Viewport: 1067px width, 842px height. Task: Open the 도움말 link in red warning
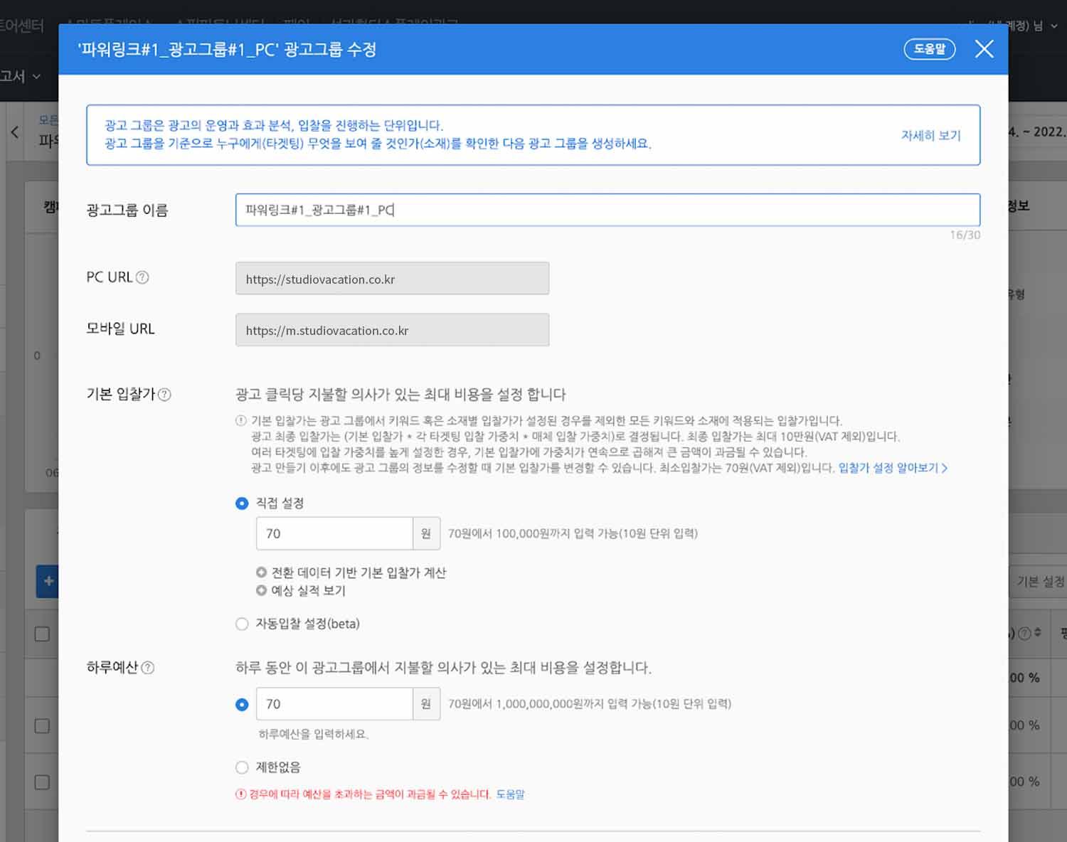click(x=510, y=794)
